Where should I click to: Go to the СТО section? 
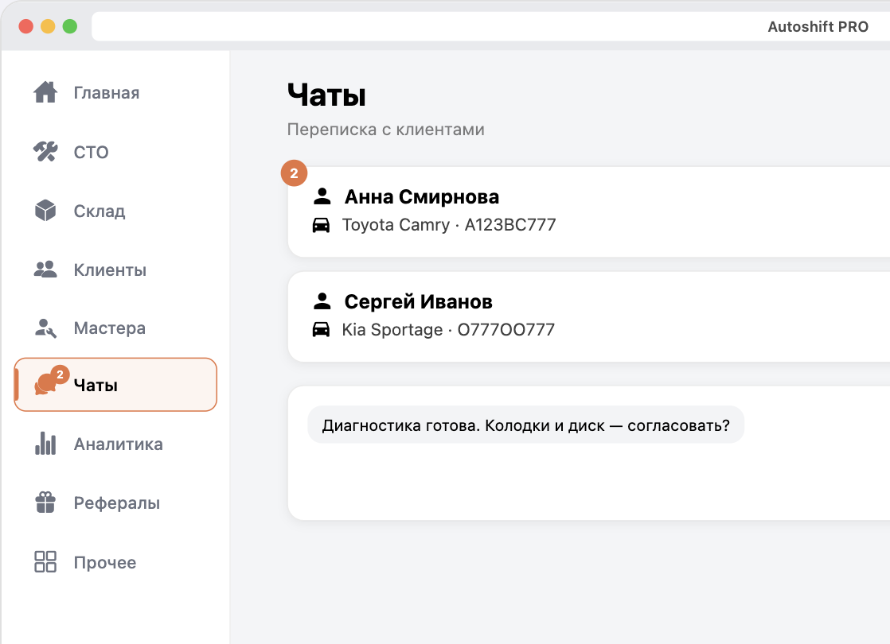click(x=115, y=151)
